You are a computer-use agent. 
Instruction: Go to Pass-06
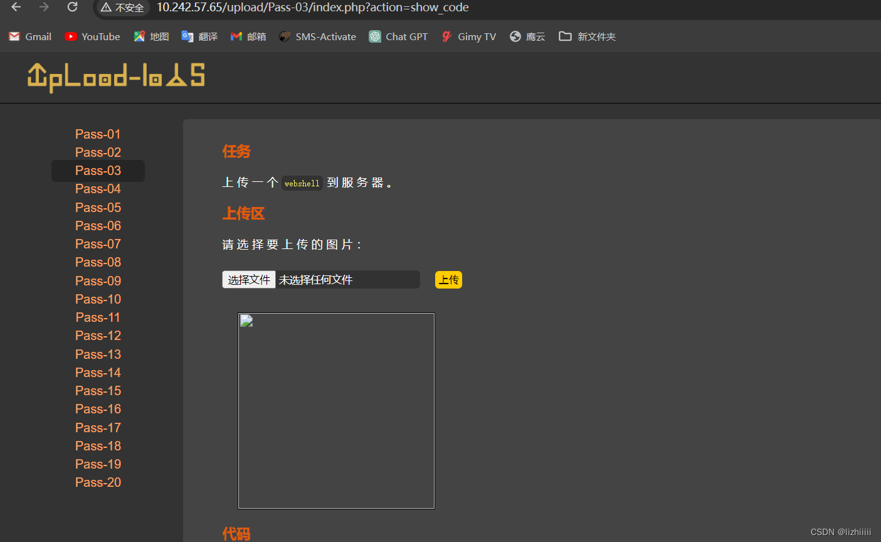[98, 226]
